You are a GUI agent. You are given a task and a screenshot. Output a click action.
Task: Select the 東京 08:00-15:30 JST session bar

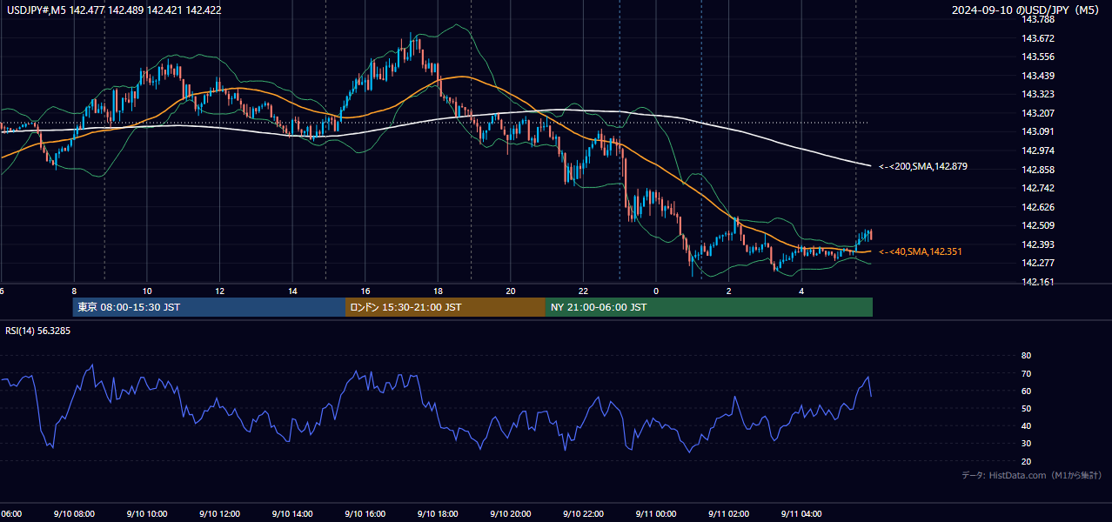tap(209, 307)
